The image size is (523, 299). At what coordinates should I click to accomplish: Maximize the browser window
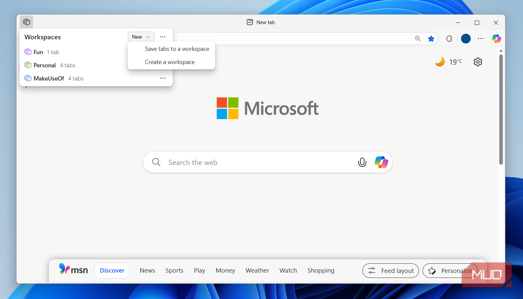coord(477,22)
